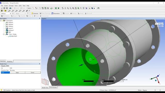
Task: Click the Skin/Loft tool
Action: [88, 13]
